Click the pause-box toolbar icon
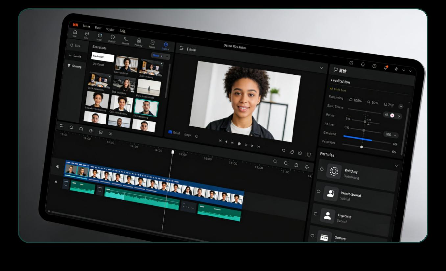 click(139, 41)
